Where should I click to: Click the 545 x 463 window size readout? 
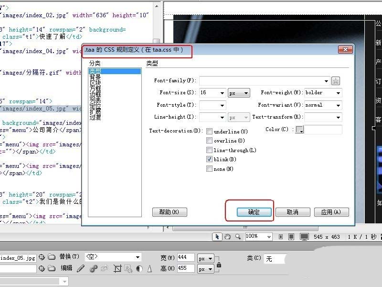[327, 237]
